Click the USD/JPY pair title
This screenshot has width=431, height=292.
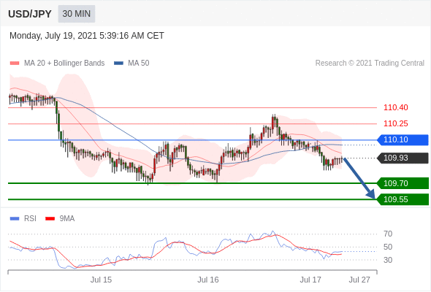tap(30, 14)
